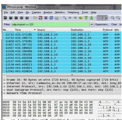Click the Expression... filter button
Image resolution: width=122 pixels, height=120 pixels.
[102, 25]
